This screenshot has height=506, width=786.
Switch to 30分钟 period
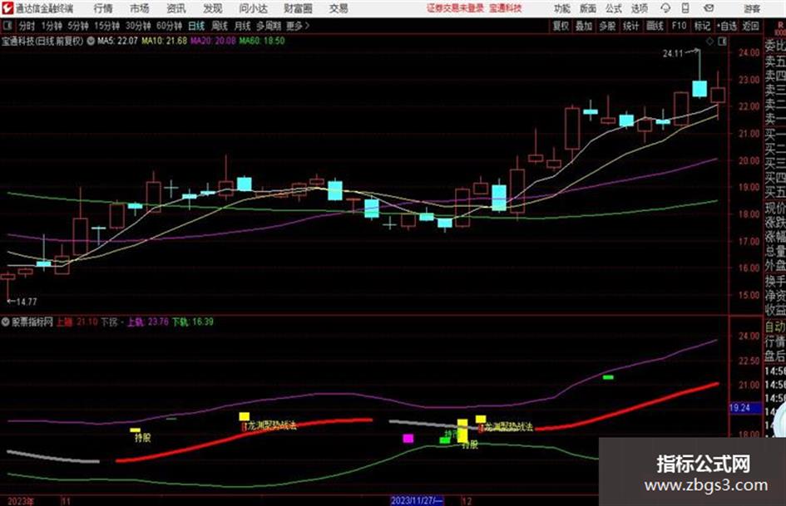coord(138,26)
